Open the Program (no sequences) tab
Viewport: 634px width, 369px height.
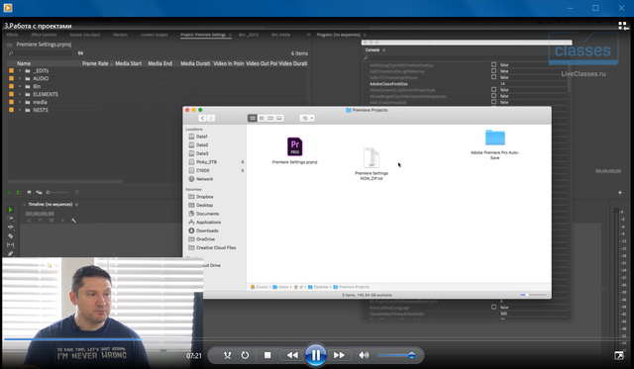[339, 35]
